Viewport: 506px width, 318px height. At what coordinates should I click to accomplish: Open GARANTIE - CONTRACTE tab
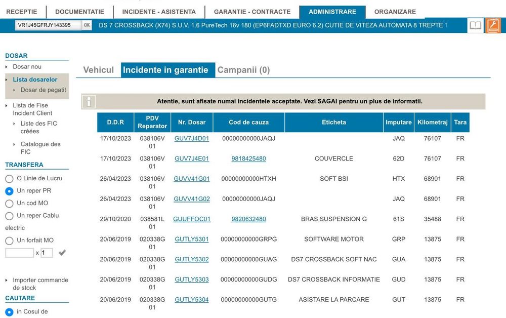(x=252, y=12)
